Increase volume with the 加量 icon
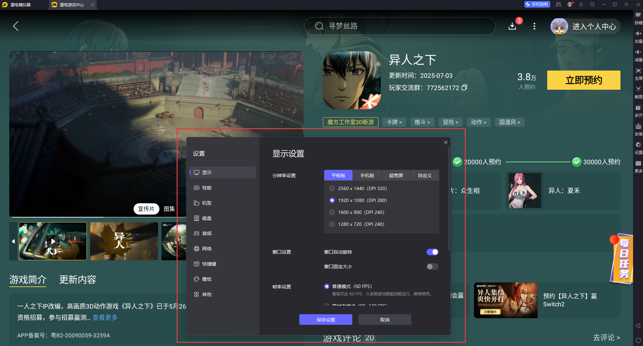This screenshot has height=346, width=643. coord(638,37)
